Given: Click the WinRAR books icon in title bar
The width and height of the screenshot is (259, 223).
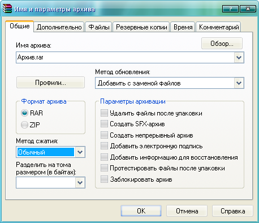Looking at the screenshot, I should point(7,8).
